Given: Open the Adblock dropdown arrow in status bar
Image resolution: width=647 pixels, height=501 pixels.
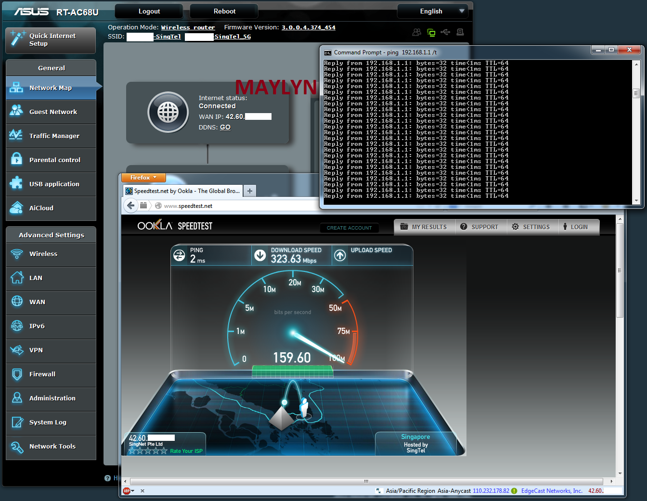Looking at the screenshot, I should tap(133, 491).
